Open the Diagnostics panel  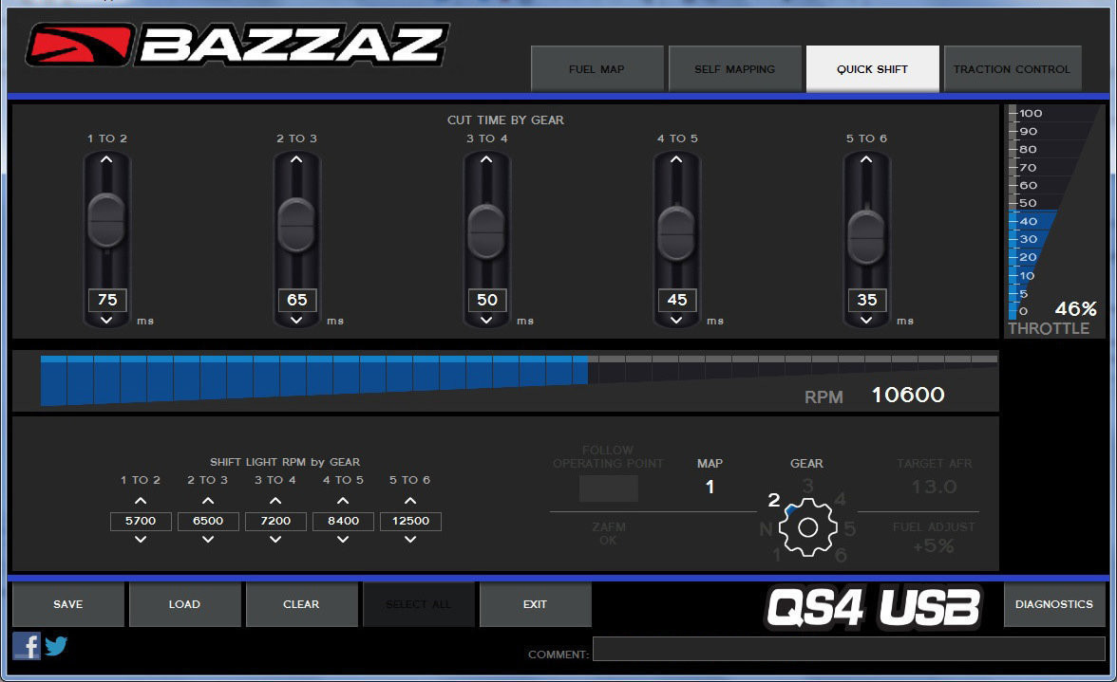1054,604
